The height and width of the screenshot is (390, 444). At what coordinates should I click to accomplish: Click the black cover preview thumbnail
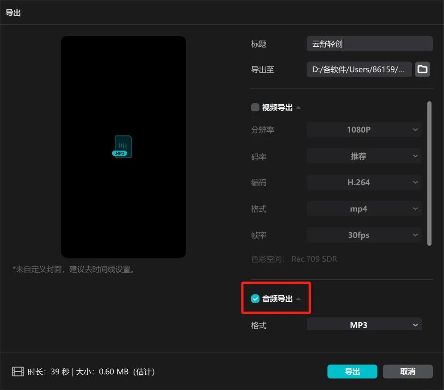click(123, 147)
